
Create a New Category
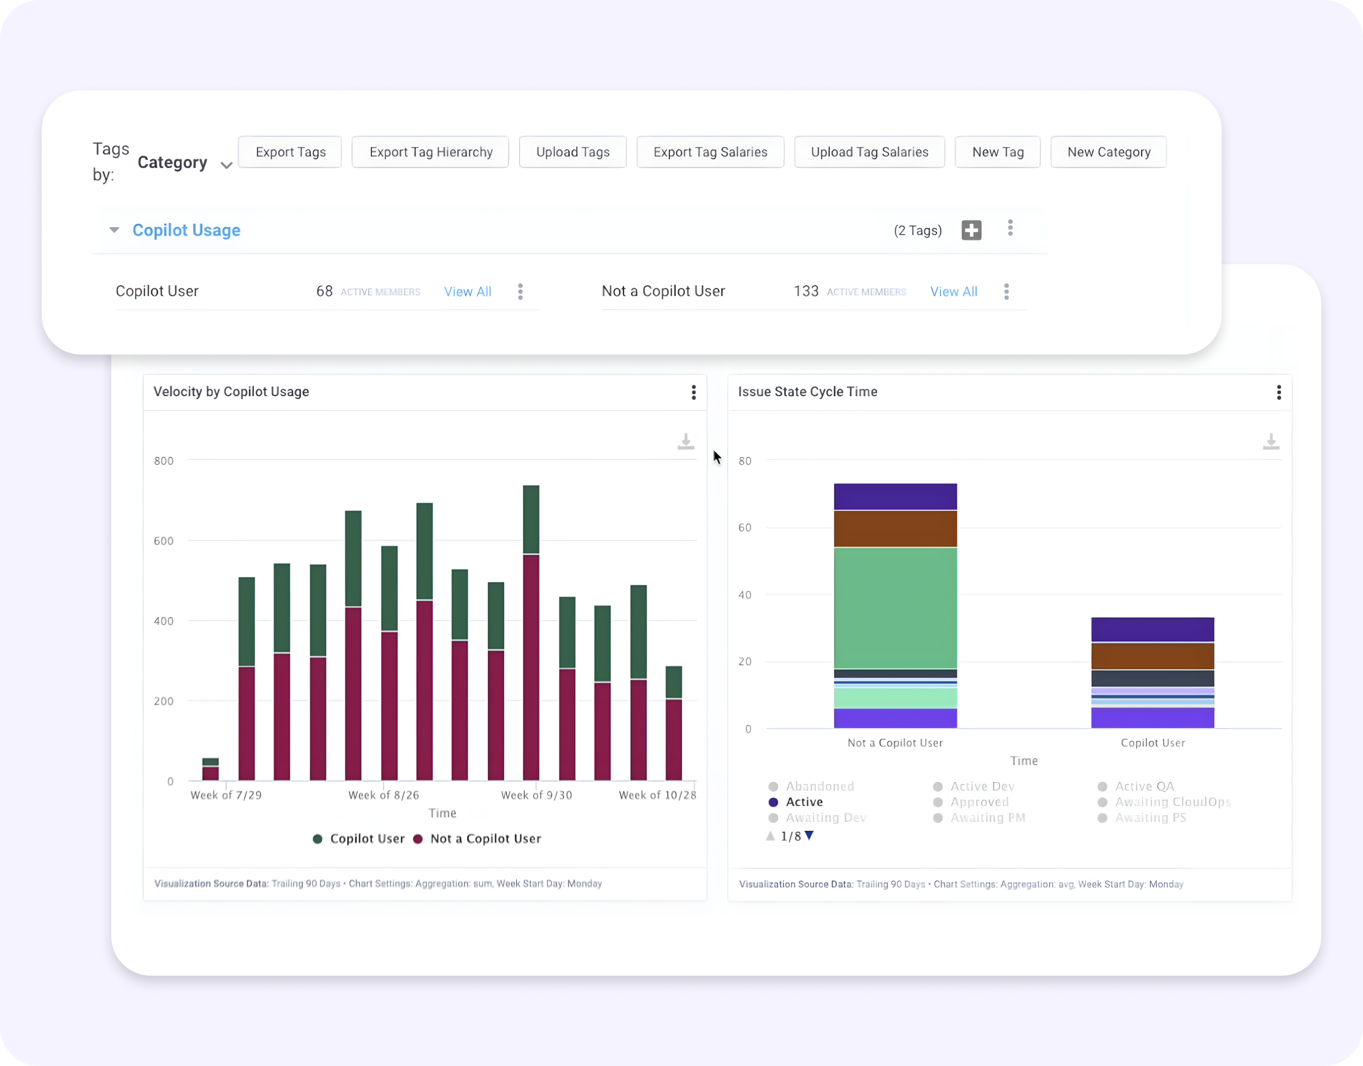pos(1108,152)
